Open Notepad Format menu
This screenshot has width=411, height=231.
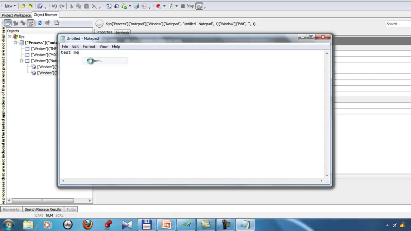89,47
